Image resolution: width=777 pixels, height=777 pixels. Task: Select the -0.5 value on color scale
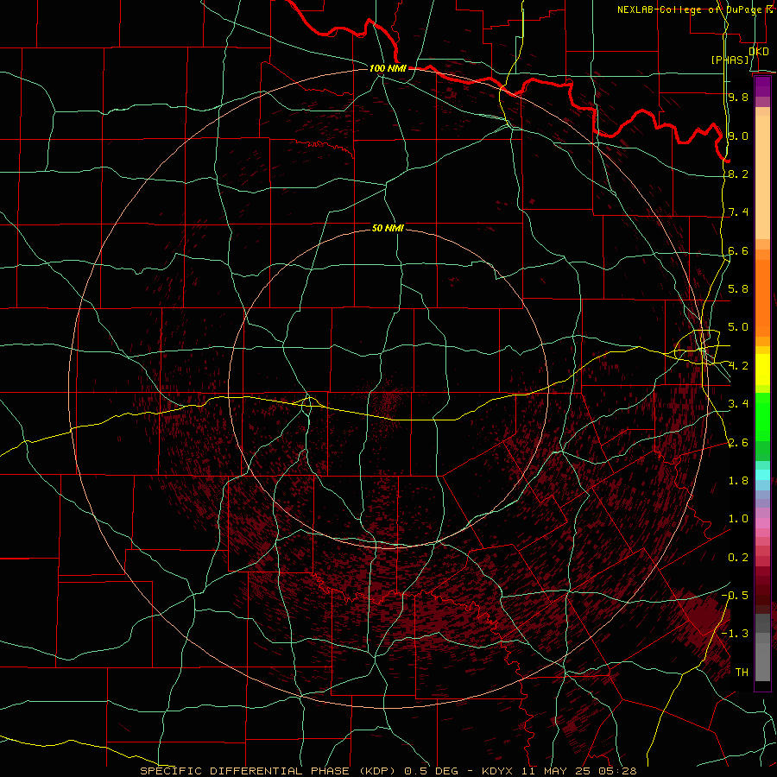coord(735,596)
